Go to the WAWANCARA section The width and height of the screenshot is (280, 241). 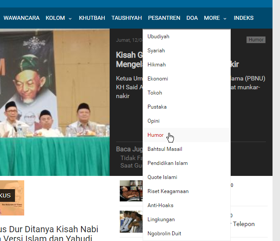pyautogui.click(x=22, y=18)
